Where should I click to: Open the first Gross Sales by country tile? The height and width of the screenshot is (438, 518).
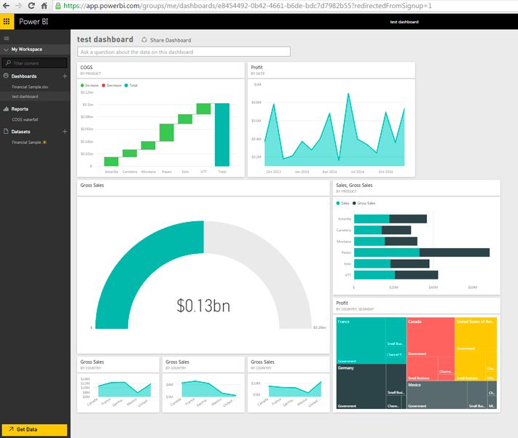118,384
